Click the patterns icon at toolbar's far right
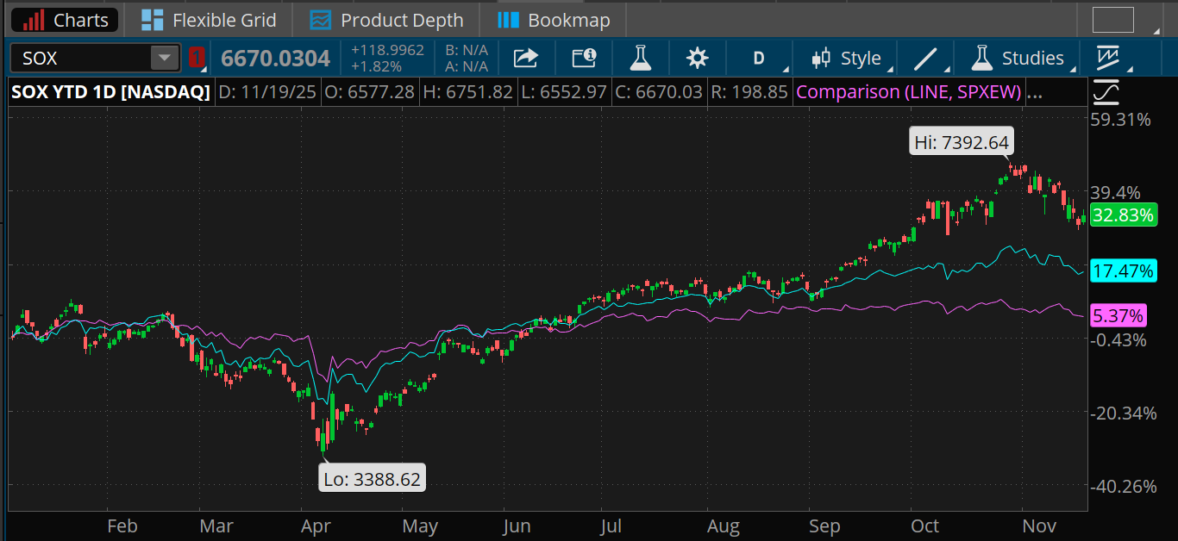This screenshot has width=1178, height=541. coord(1110,58)
